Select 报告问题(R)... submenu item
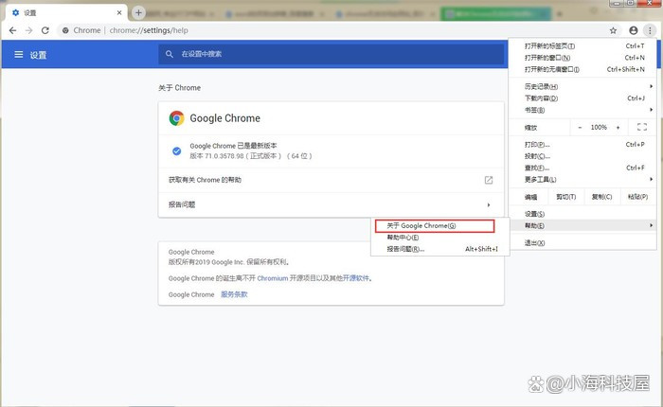Screen dimensions: 663x407 click(440, 249)
